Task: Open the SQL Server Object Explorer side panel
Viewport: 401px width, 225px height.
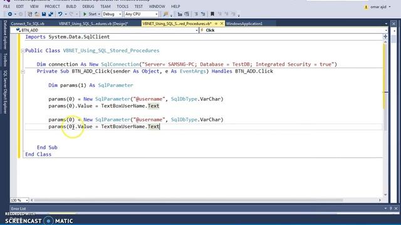Action: [x=5, y=92]
